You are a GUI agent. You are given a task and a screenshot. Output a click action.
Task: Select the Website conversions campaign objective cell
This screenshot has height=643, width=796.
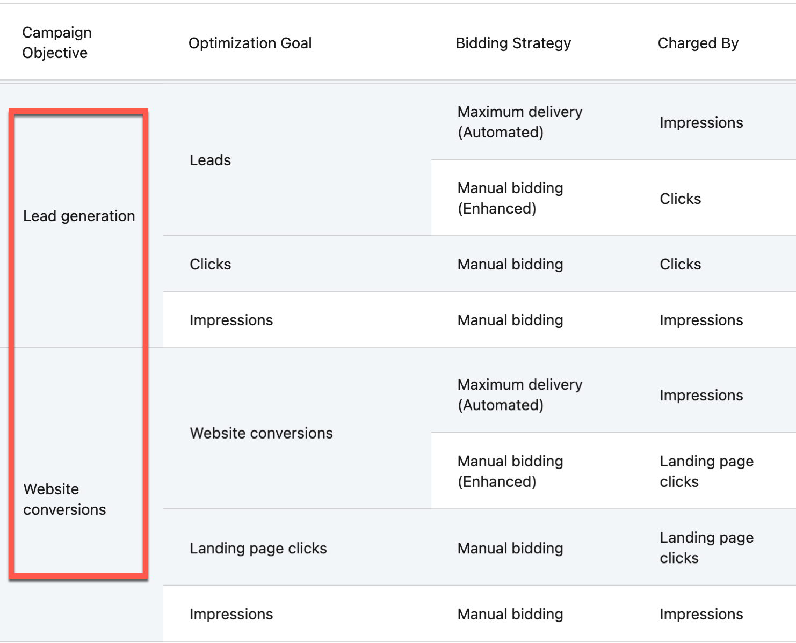pos(64,499)
